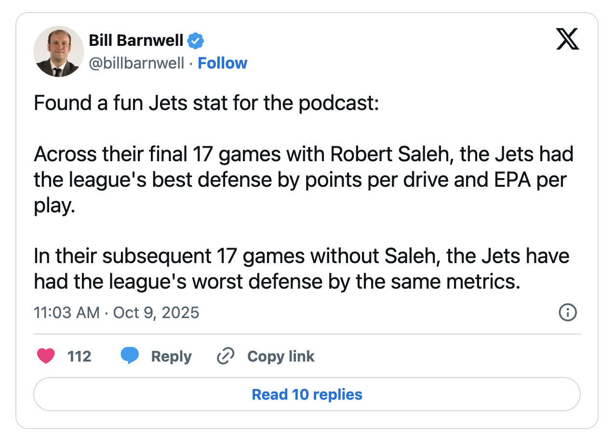Click the blue verified badge
The width and height of the screenshot is (615, 446).
click(x=195, y=41)
